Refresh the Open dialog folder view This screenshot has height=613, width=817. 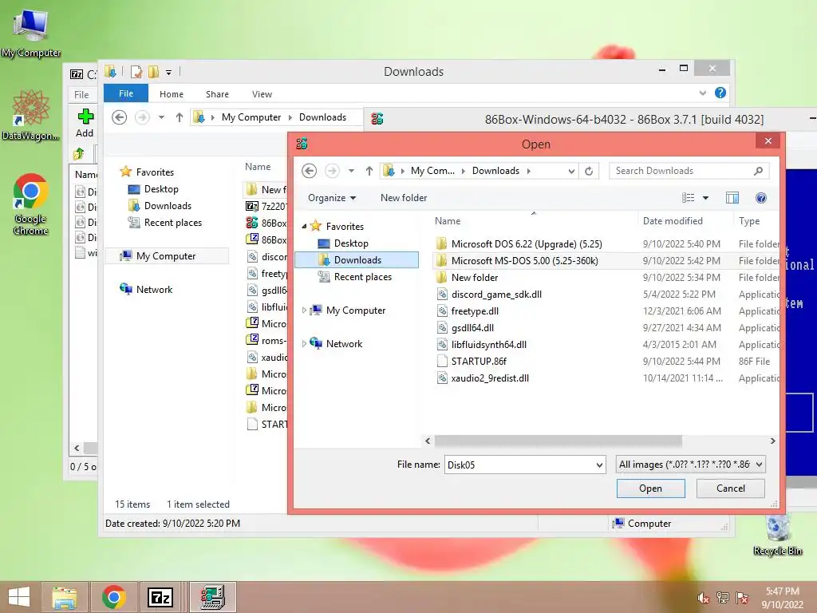[x=589, y=171]
